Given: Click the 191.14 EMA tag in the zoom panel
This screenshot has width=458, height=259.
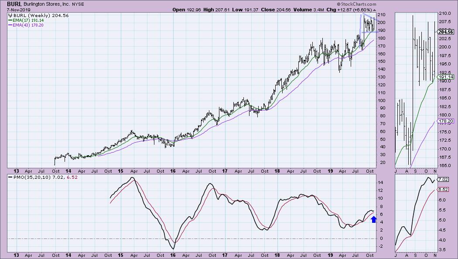Looking at the screenshot, I should [446, 77].
